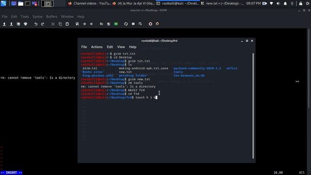Click the Find Previous arrow in GVIM toolbar

click(x=91, y=24)
